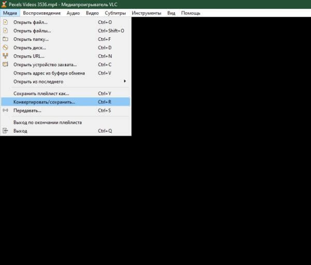The image size is (311, 265).
Task: Open the Субтитры menu in menu bar
Action: (115, 13)
